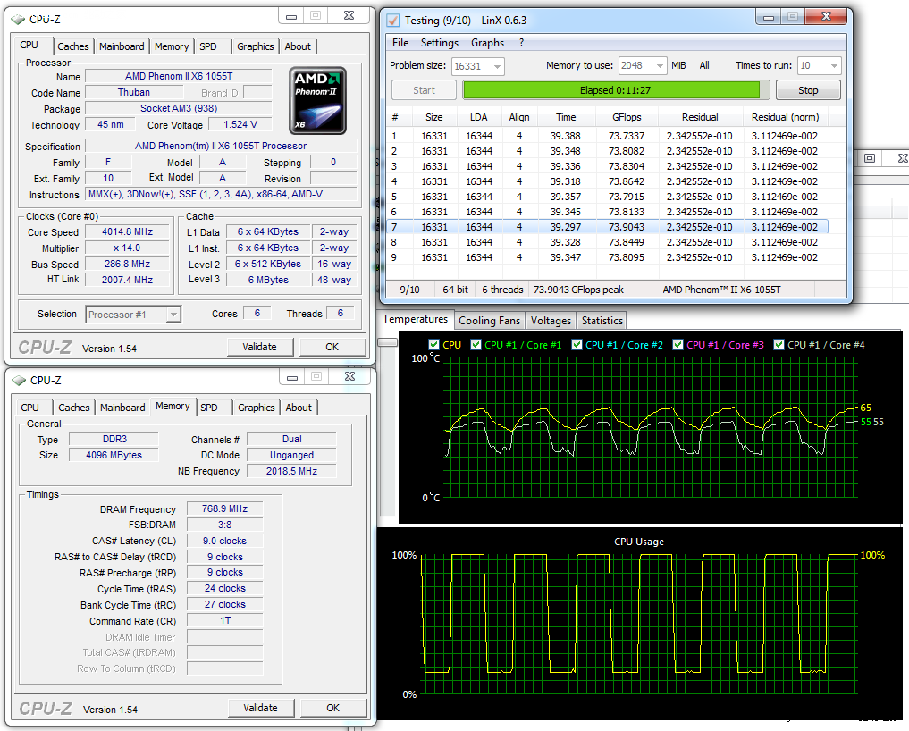909x731 pixels.
Task: Disable CPU #1 / Core #4 graph line
Action: pyautogui.click(x=779, y=345)
